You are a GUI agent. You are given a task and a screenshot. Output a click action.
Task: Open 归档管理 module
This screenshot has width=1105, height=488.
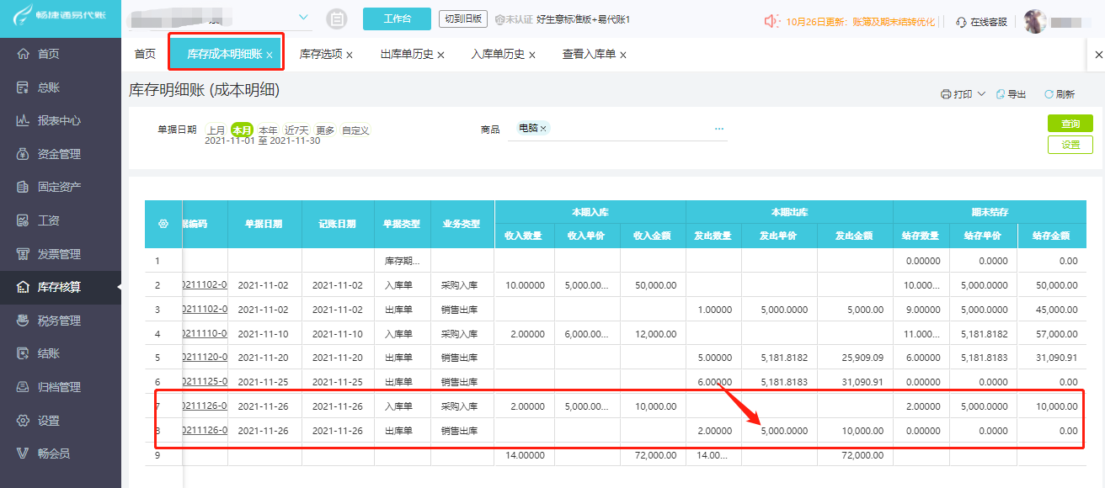click(59, 387)
